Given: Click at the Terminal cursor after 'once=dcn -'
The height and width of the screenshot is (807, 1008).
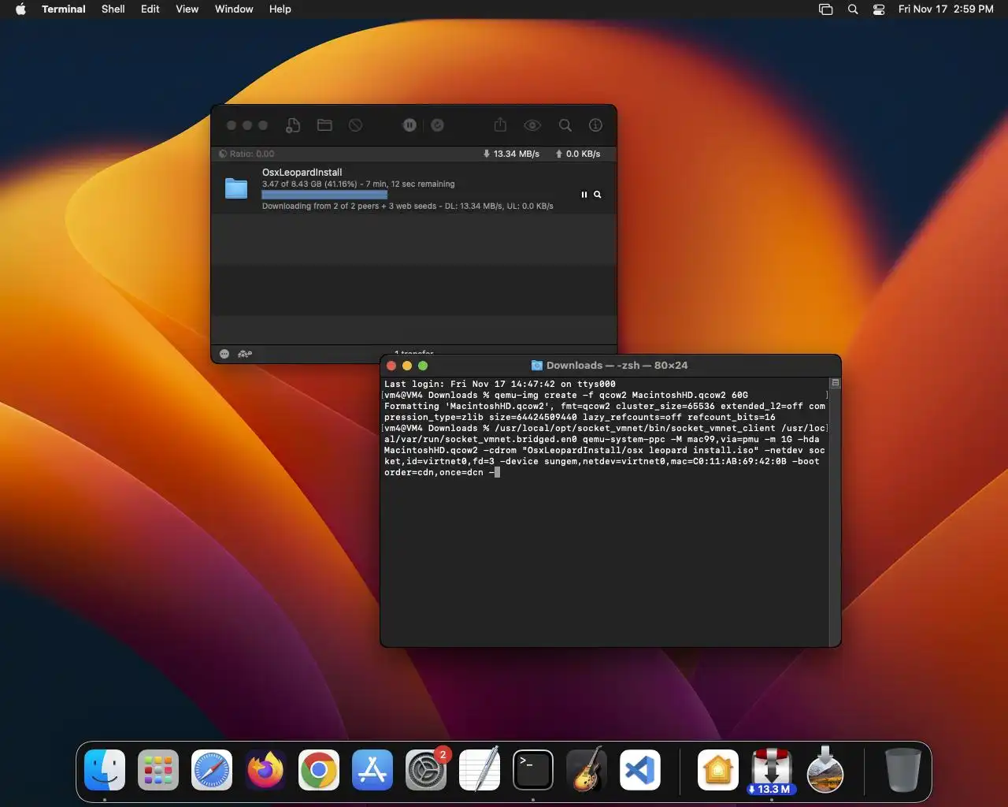Looking at the screenshot, I should click(498, 472).
